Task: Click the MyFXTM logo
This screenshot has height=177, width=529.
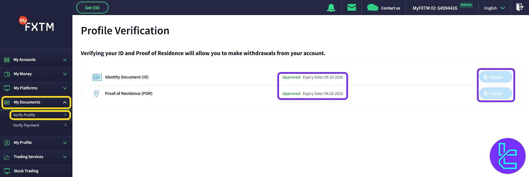Action: tap(36, 24)
